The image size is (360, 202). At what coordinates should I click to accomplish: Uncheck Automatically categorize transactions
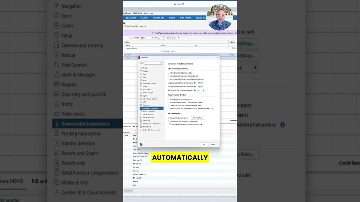[168, 99]
